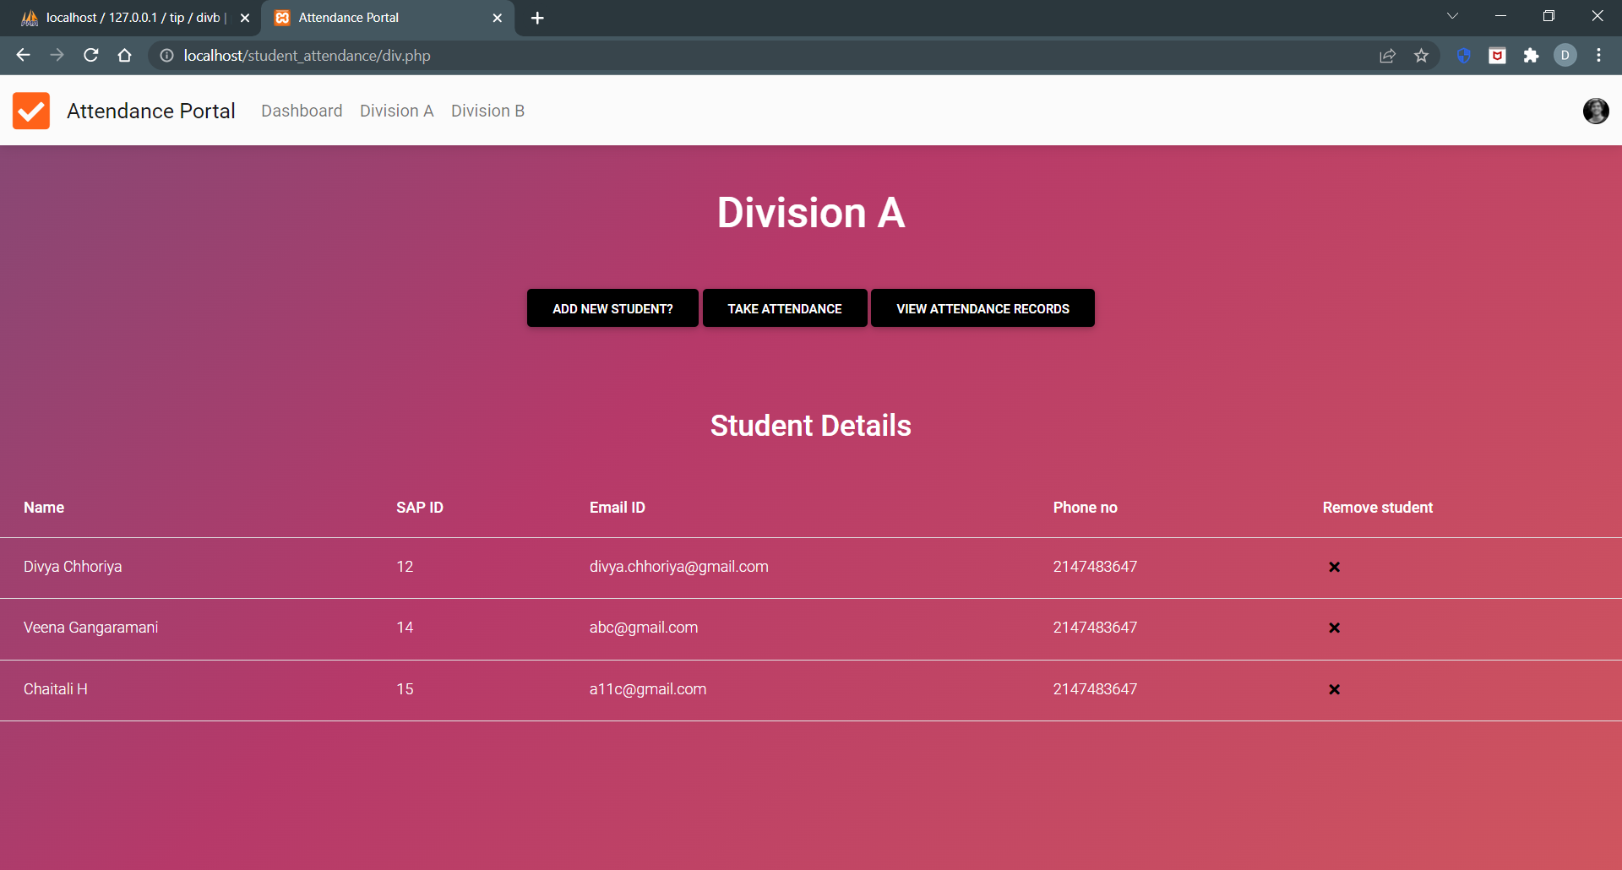Click the site info icon in address bar

pyautogui.click(x=166, y=56)
